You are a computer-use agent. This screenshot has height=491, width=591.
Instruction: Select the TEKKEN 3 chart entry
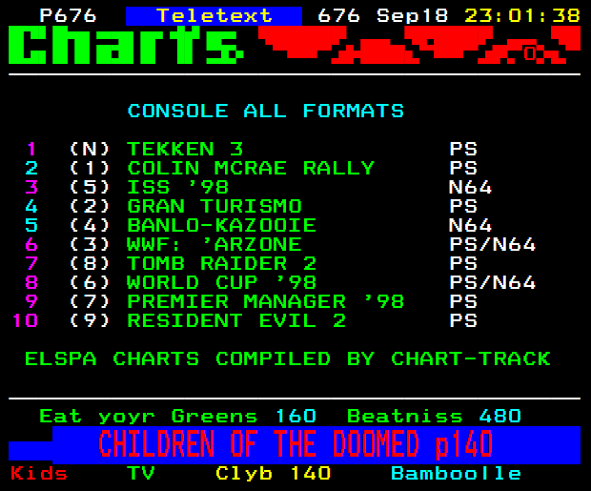[185, 149]
